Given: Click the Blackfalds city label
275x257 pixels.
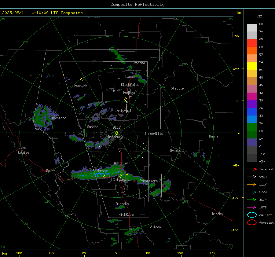Looking at the screenshot, I should click(x=130, y=85).
